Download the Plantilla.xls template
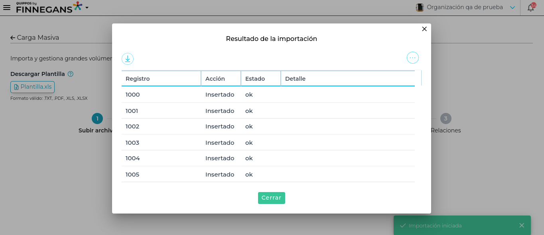This screenshot has width=544, height=235. 32,87
